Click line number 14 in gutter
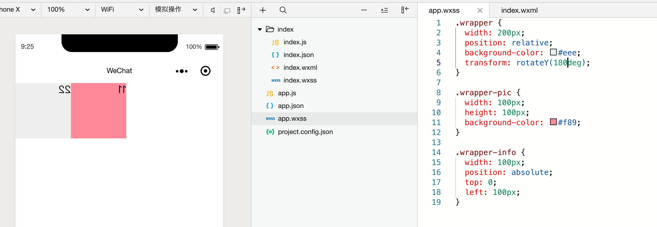The height and width of the screenshot is (227, 657). pos(436,152)
